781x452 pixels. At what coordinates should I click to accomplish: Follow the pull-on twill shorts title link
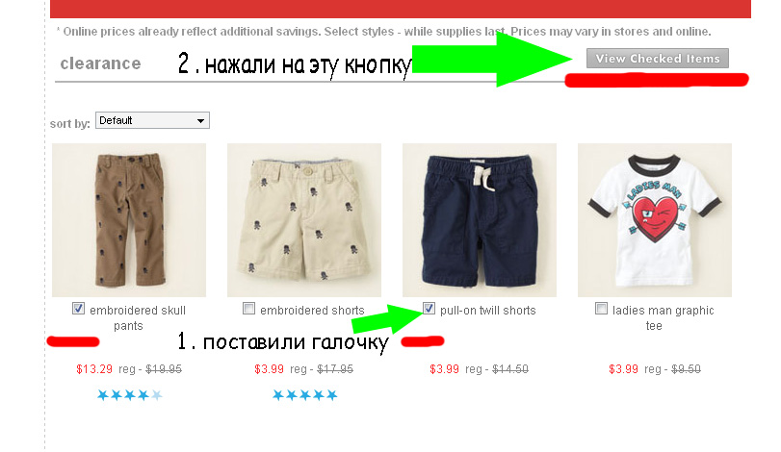(487, 311)
